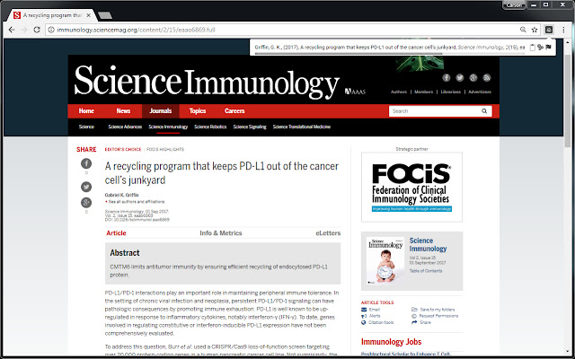Open the Journals menu item
The image size is (575, 359).
[161, 111]
